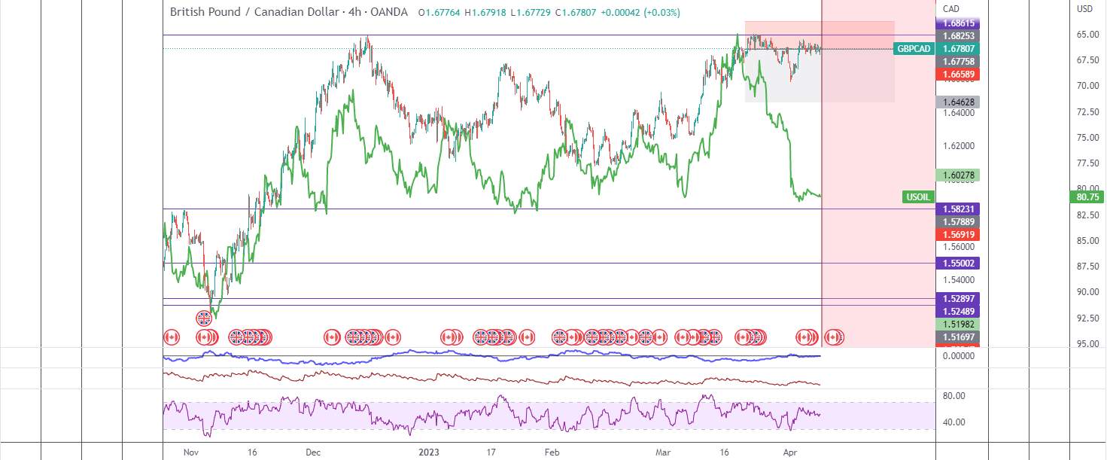Click the 4h interval in the chart legend
This screenshot has height=460, width=1107.
(354, 12)
